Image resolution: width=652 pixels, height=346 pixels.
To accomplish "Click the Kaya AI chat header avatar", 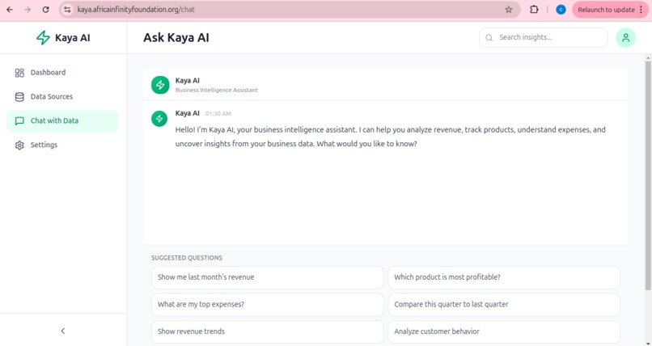I will pos(160,85).
